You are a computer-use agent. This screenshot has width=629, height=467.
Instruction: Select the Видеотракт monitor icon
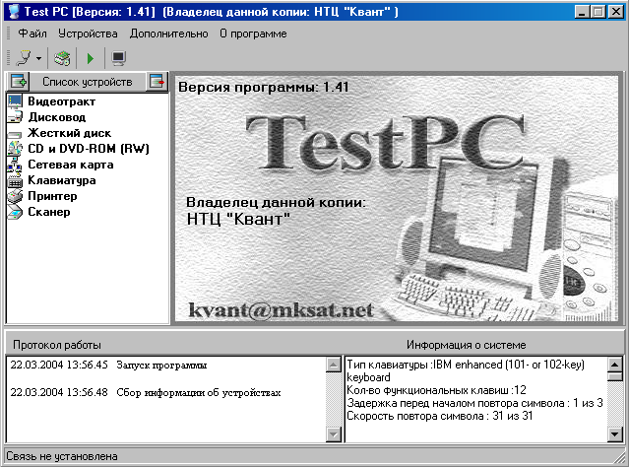[15, 101]
